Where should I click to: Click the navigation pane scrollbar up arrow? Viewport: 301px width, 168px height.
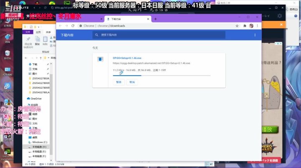click(51, 64)
